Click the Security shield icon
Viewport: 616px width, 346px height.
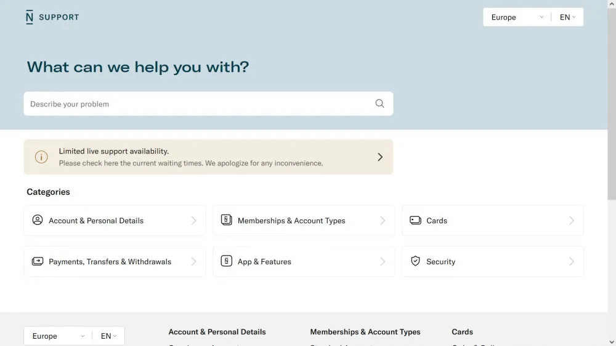[x=415, y=261]
